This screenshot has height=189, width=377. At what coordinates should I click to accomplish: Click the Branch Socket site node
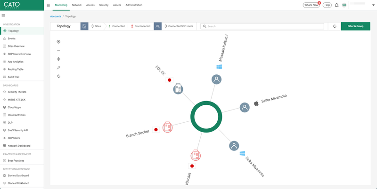click(167, 127)
